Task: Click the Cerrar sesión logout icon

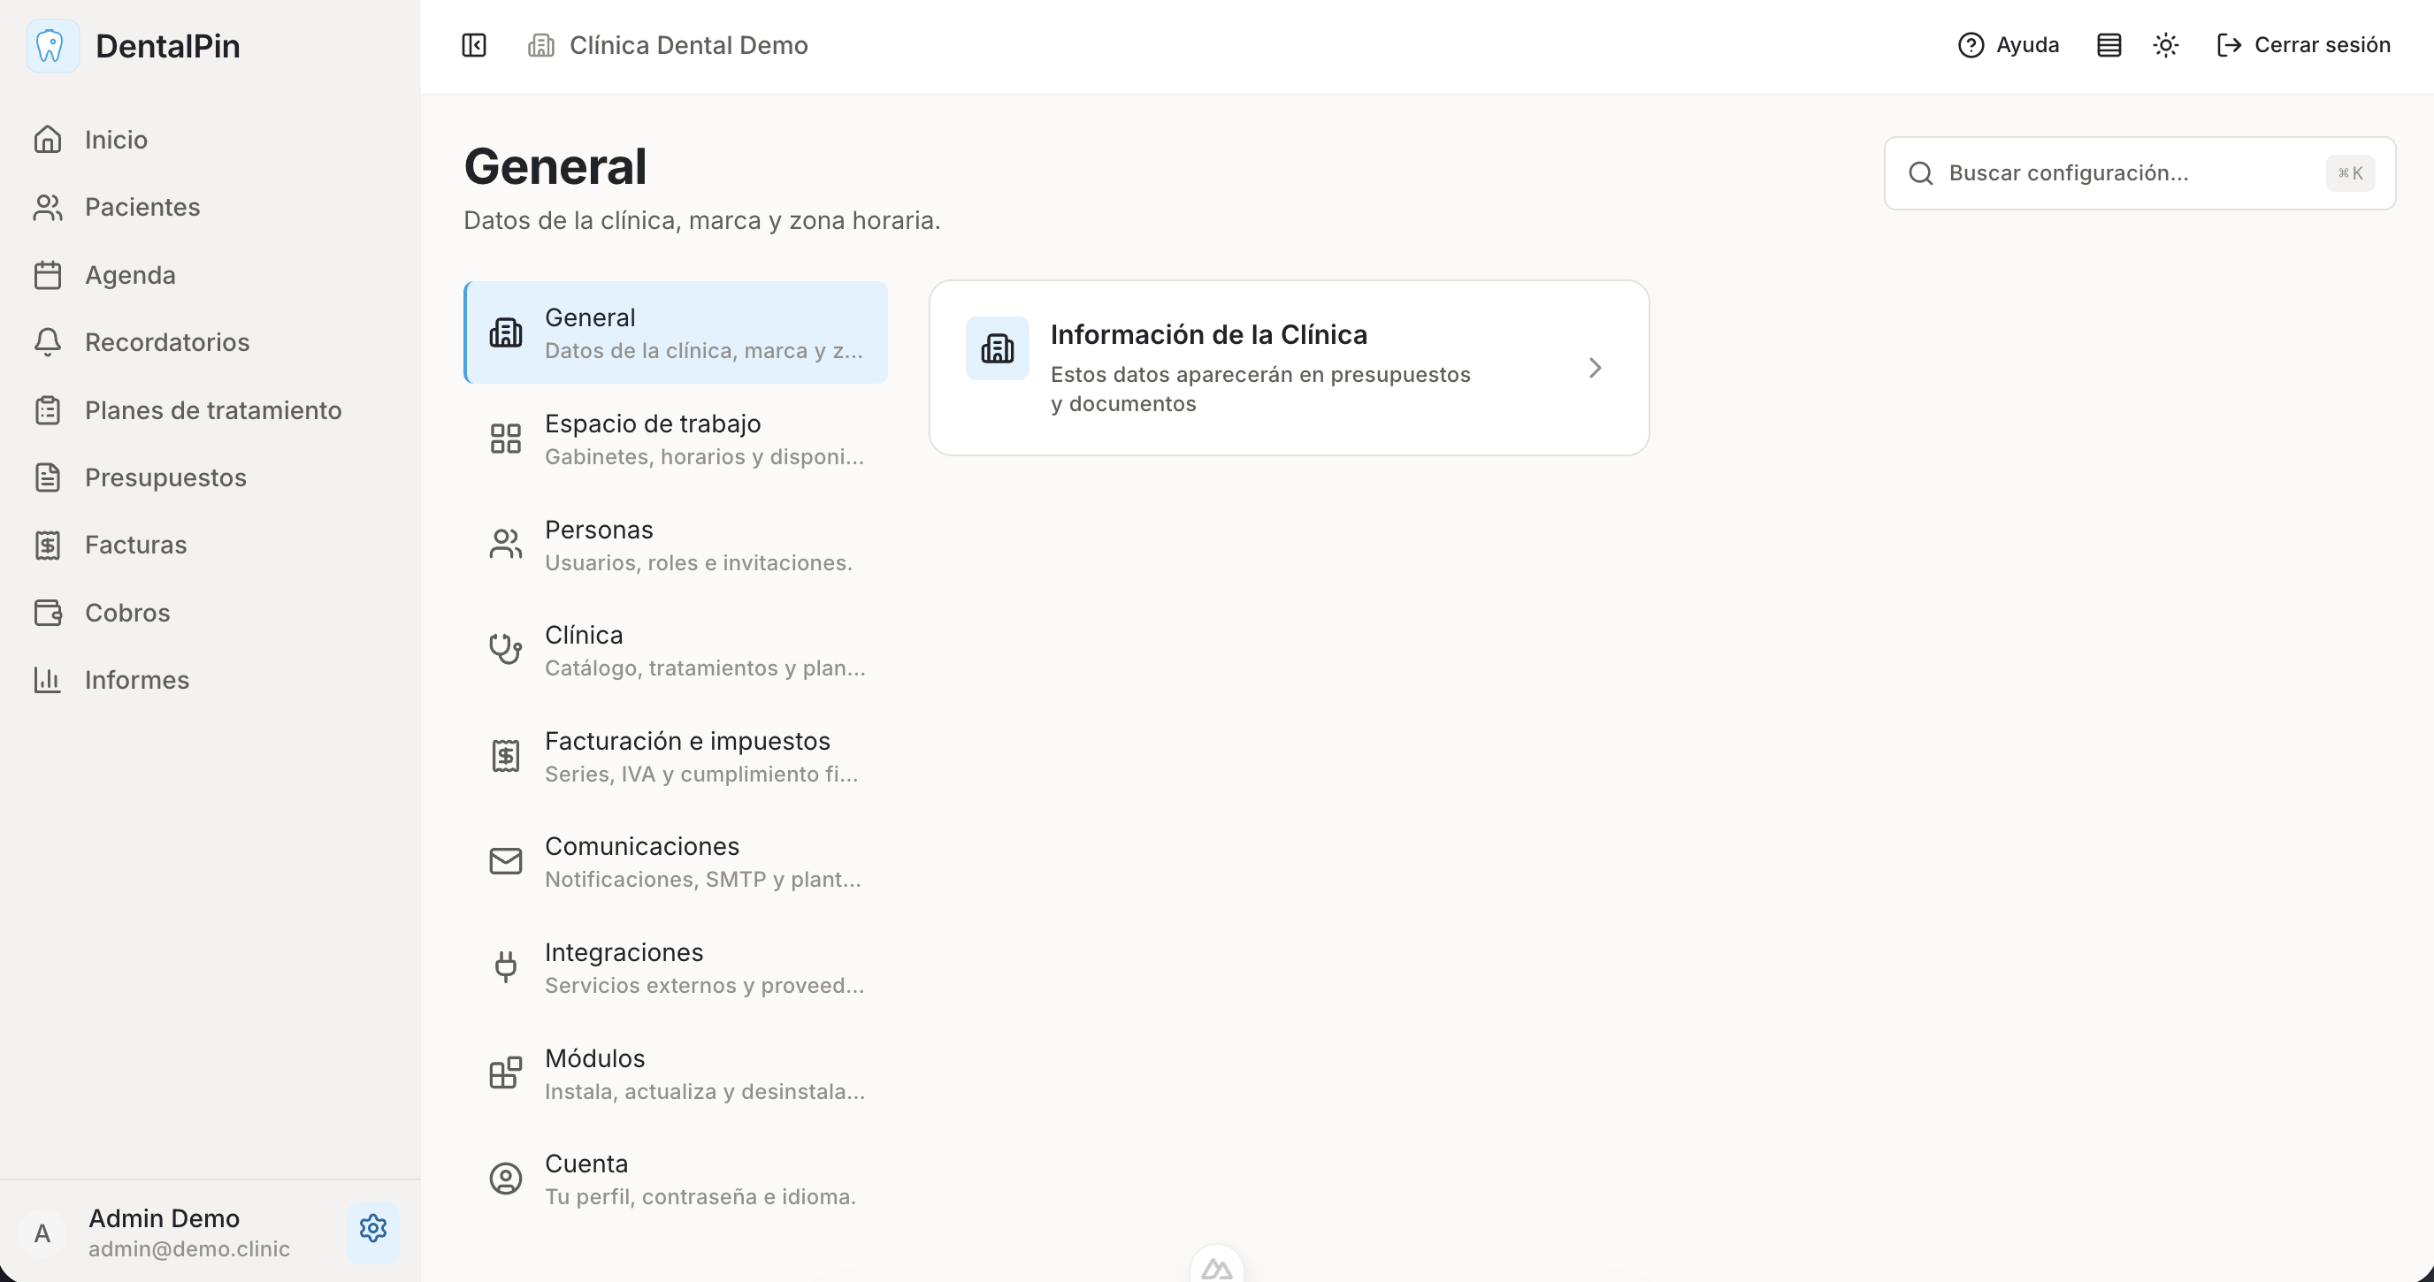Action: coord(2229,45)
